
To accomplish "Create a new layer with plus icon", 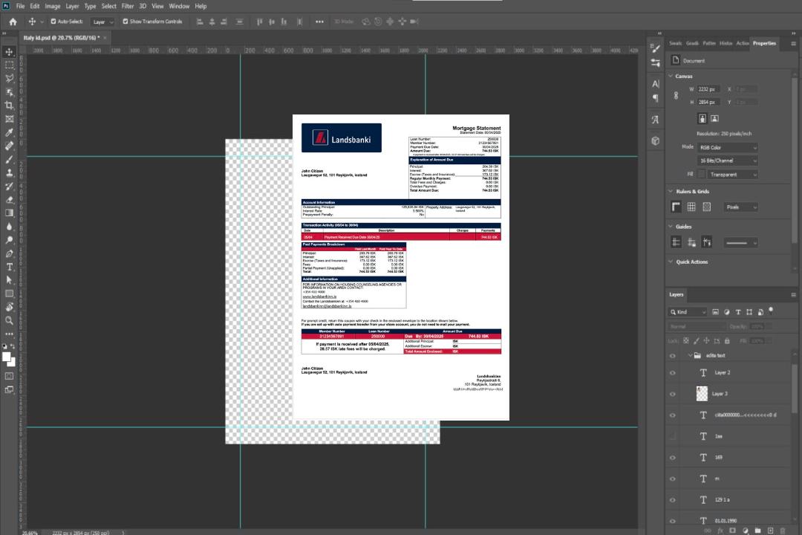I will (x=770, y=531).
